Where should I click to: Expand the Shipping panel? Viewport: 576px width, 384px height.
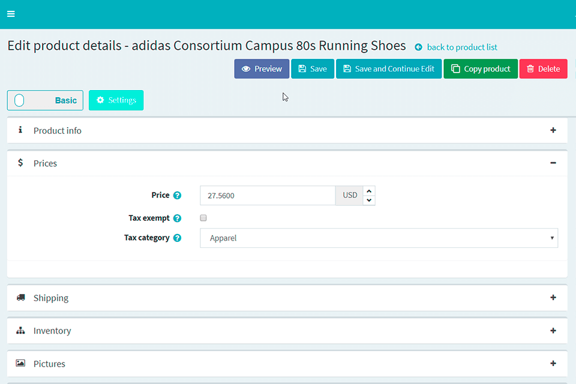553,298
